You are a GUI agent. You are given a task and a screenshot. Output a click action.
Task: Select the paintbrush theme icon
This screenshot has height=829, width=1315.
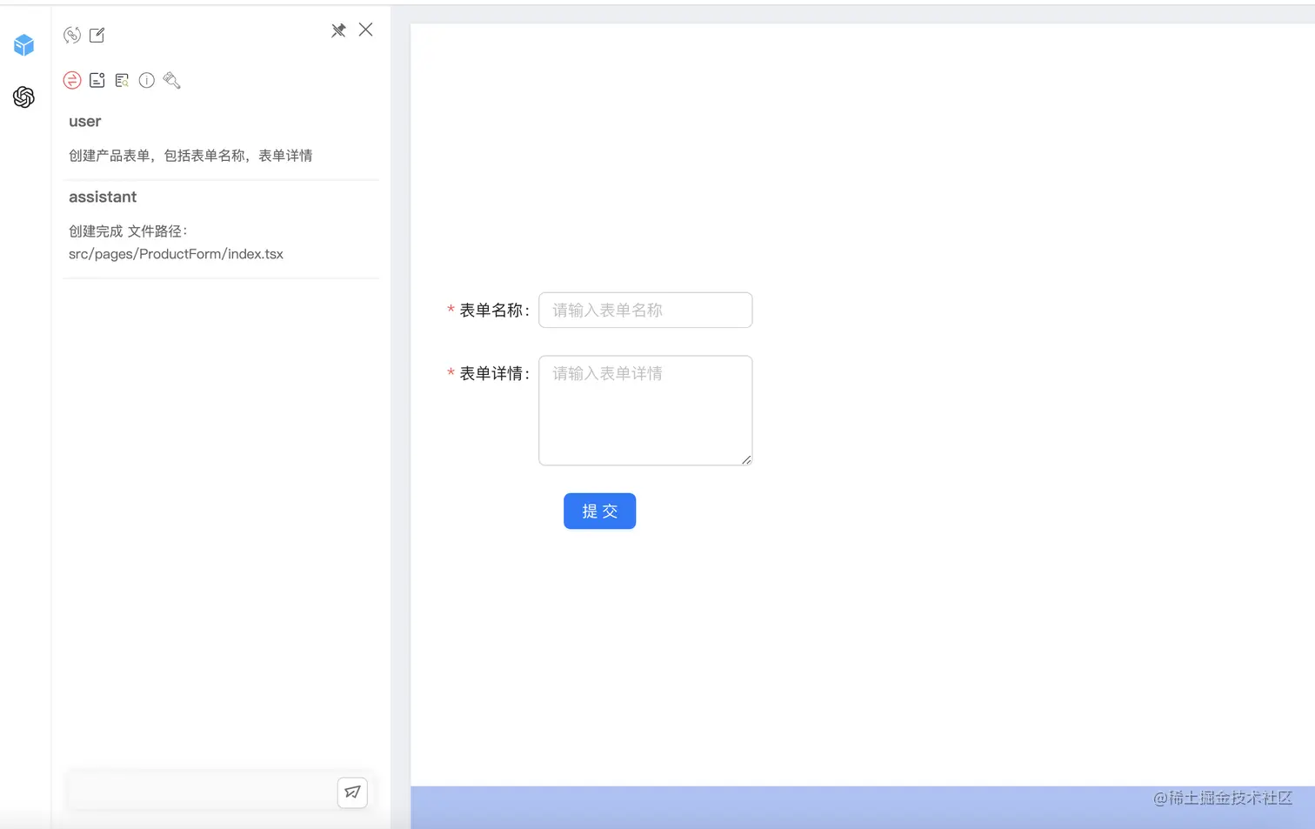171,80
